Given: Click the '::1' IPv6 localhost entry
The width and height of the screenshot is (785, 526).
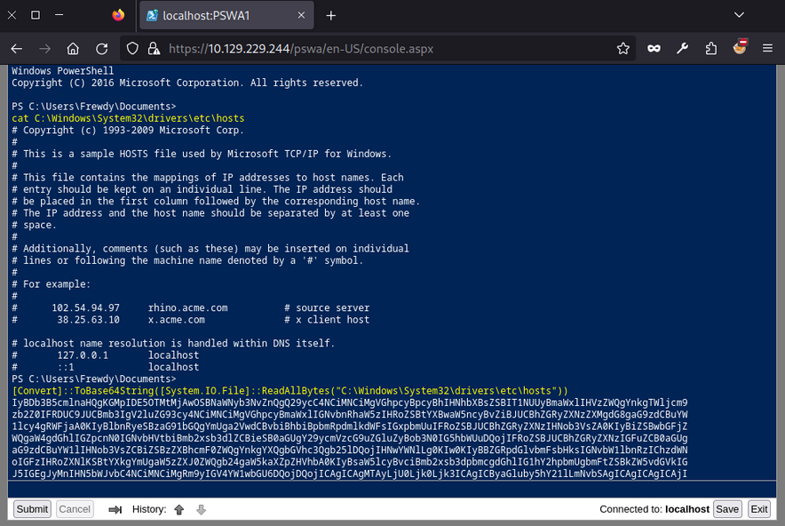Looking at the screenshot, I should click(x=66, y=367).
